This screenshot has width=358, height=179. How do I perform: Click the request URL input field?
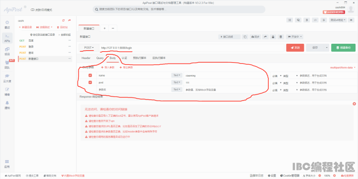(192, 48)
